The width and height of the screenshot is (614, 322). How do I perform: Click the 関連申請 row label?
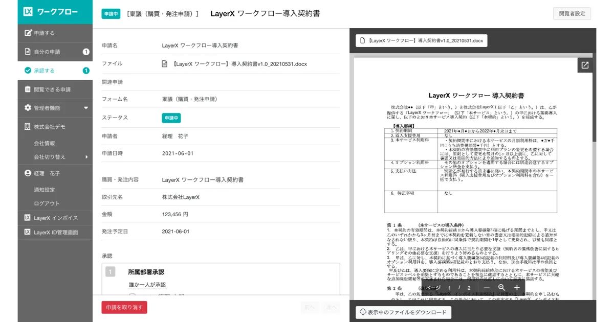[112, 82]
